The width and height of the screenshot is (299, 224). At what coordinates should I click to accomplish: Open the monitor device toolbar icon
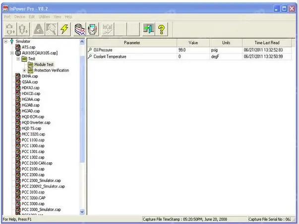point(93,29)
